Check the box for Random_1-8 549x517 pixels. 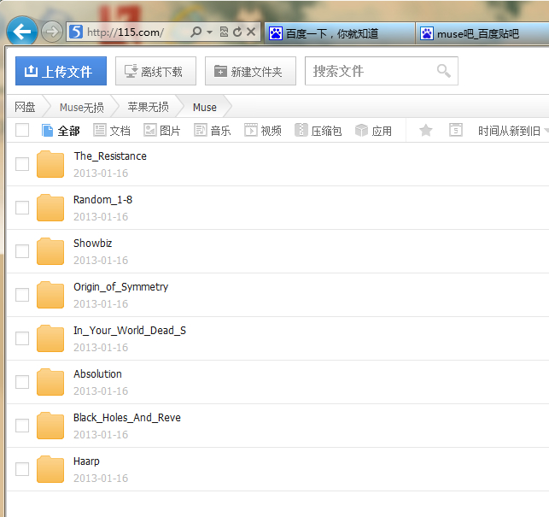pos(22,208)
